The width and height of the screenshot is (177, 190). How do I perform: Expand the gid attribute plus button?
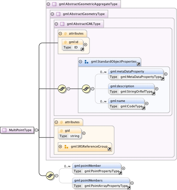point(84,133)
